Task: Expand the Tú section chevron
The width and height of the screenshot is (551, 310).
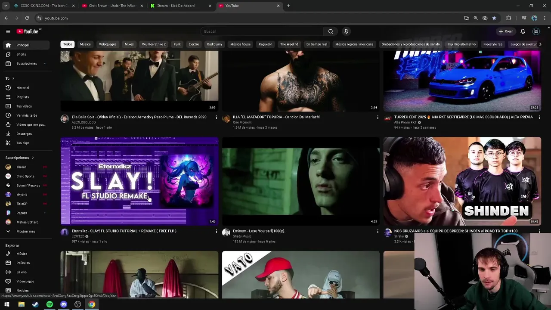Action: click(x=13, y=78)
